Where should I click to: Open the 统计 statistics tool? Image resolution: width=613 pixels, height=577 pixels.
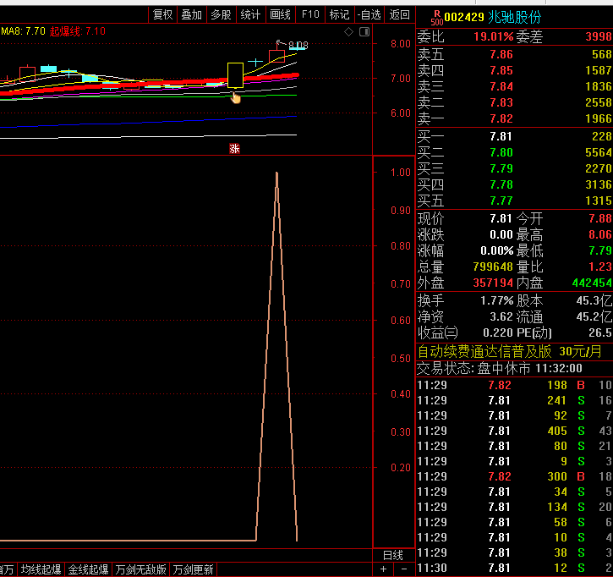point(250,14)
